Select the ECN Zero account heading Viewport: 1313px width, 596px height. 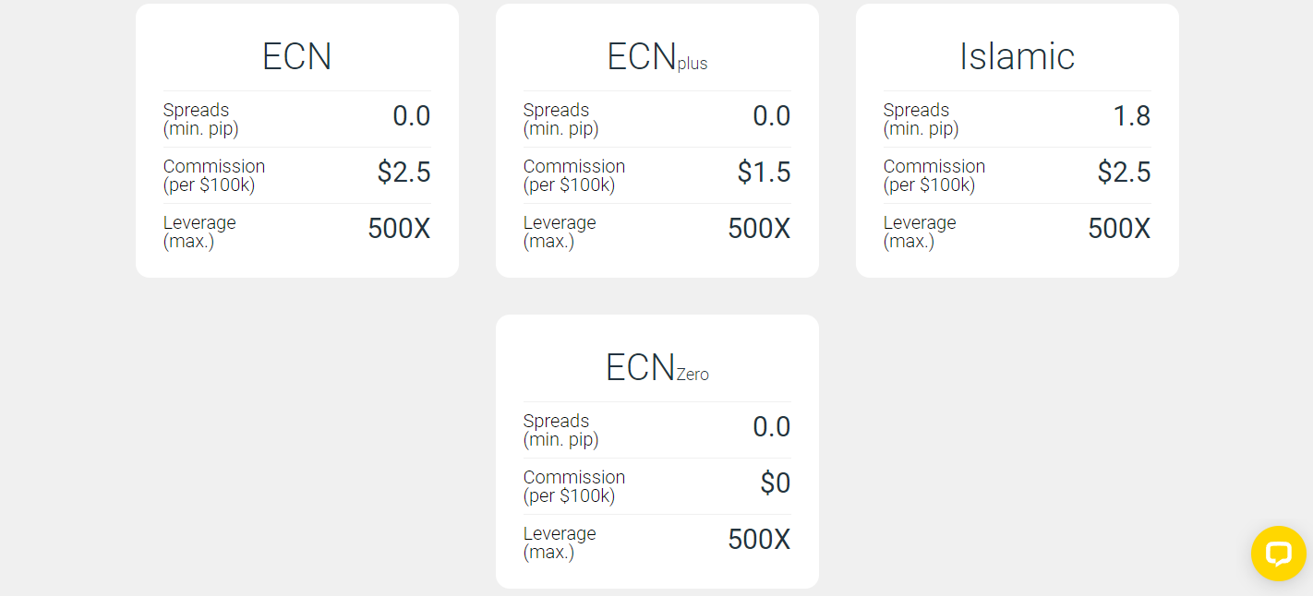coord(656,367)
